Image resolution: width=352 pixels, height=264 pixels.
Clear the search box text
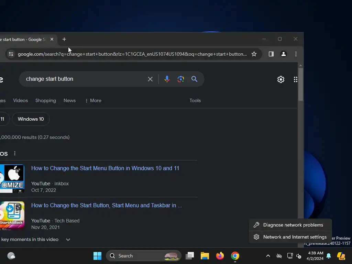150,79
